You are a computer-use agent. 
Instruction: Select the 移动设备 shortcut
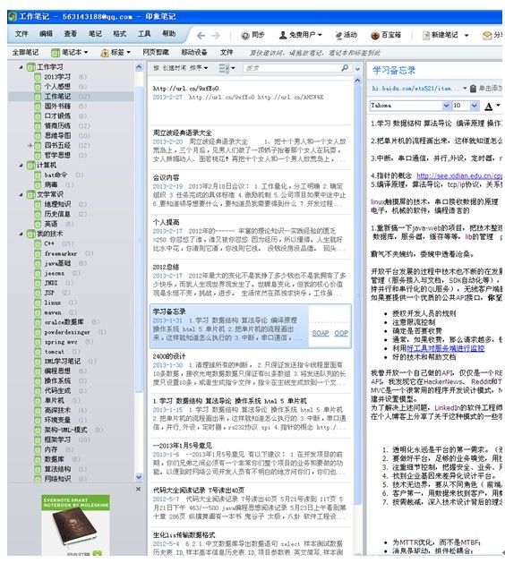click(194, 53)
